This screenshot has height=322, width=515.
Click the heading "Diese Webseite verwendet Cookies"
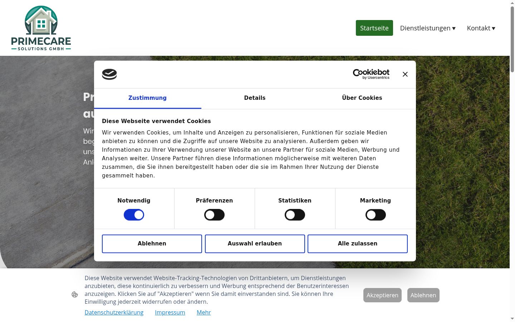tap(156, 121)
